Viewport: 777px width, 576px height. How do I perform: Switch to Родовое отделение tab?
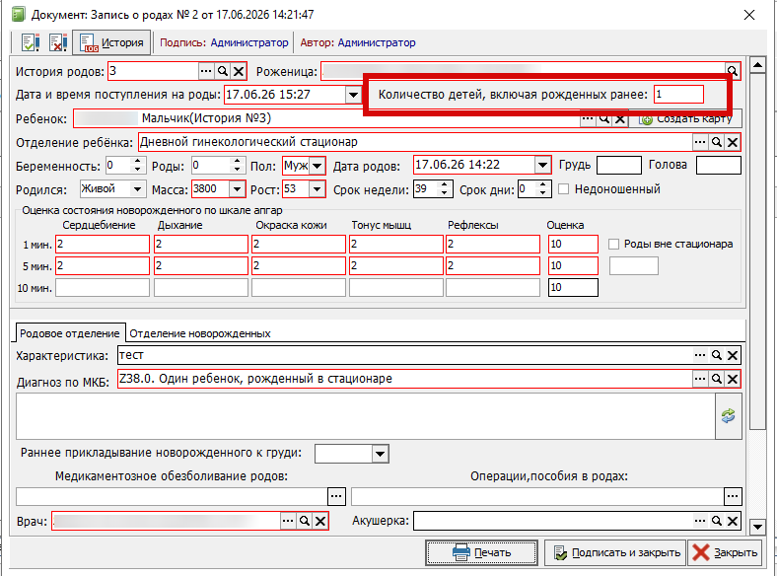coord(70,333)
